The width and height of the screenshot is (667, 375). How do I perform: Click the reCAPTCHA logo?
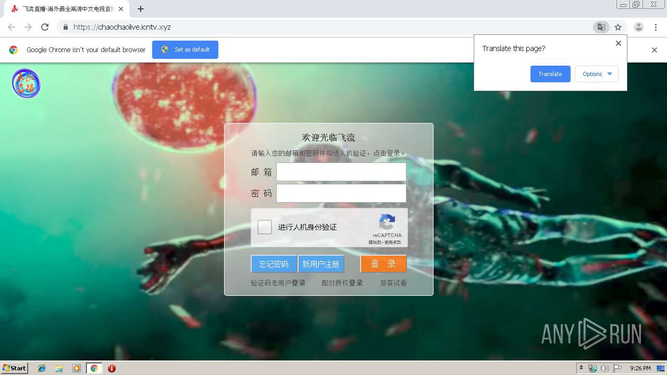click(x=387, y=222)
